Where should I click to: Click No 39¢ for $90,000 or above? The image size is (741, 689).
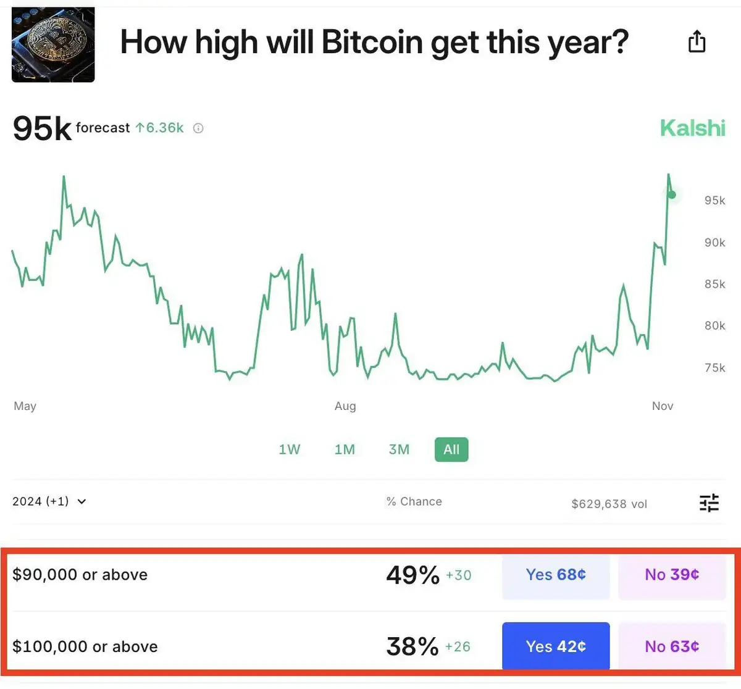672,575
